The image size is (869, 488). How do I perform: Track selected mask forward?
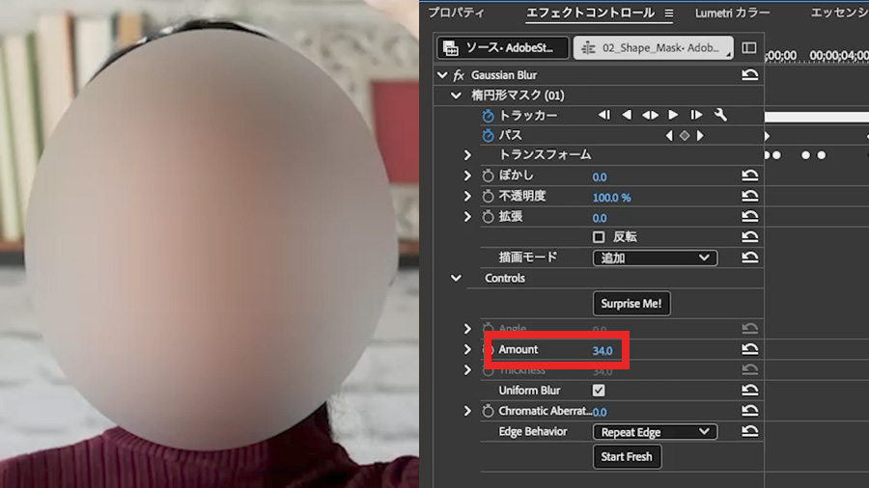pos(673,115)
